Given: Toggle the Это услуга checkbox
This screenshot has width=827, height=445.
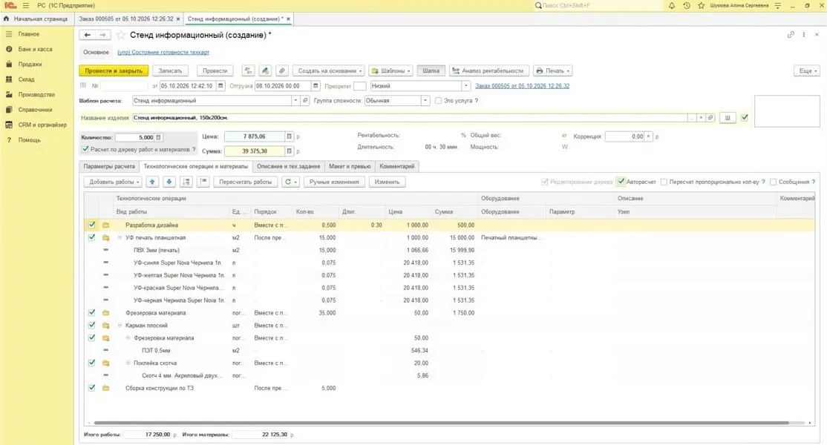Looking at the screenshot, I should point(438,101).
